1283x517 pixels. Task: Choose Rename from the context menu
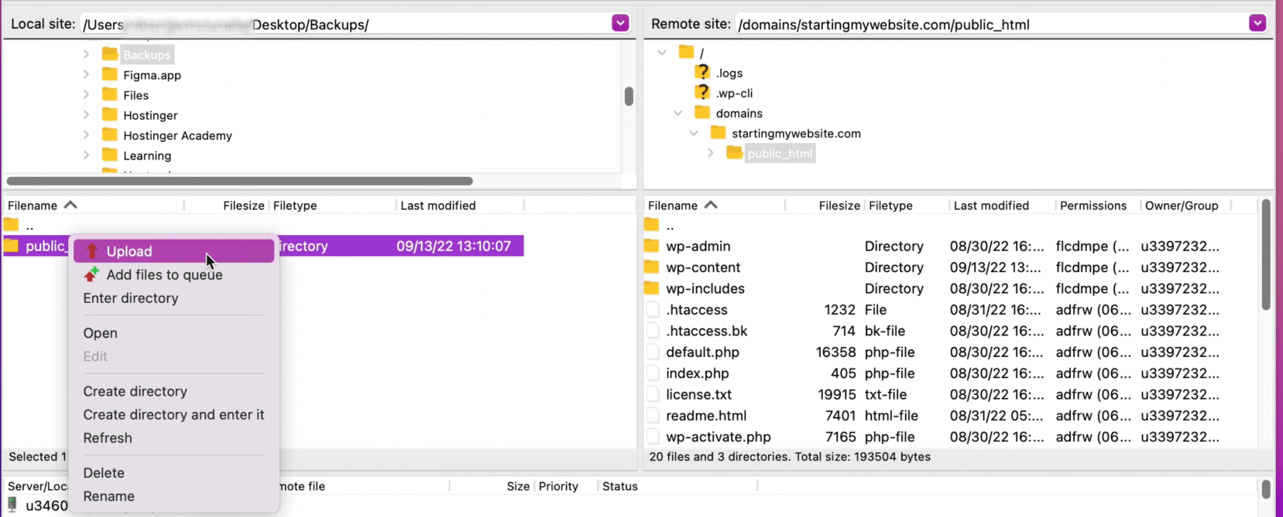pyautogui.click(x=109, y=496)
